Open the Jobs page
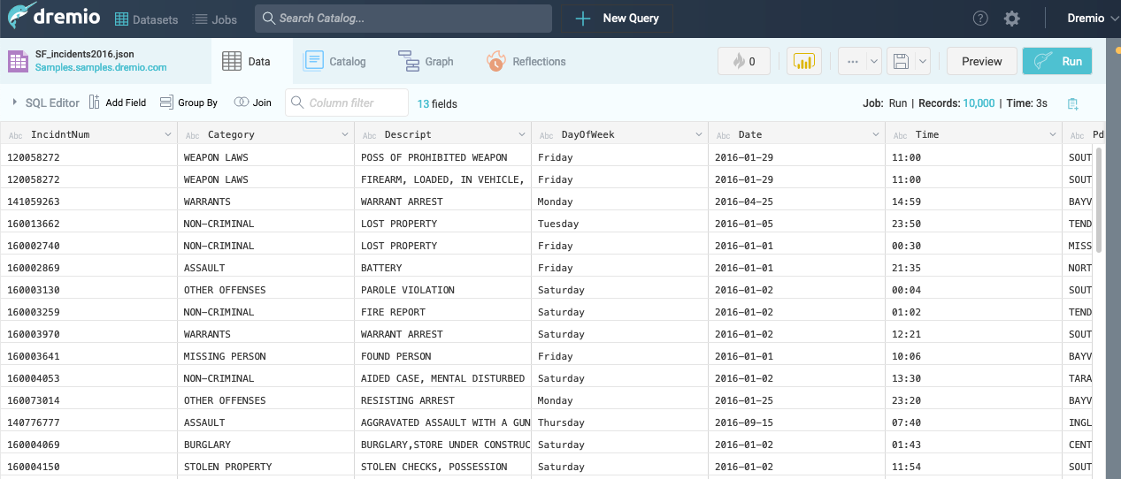The image size is (1121, 479). 215,19
